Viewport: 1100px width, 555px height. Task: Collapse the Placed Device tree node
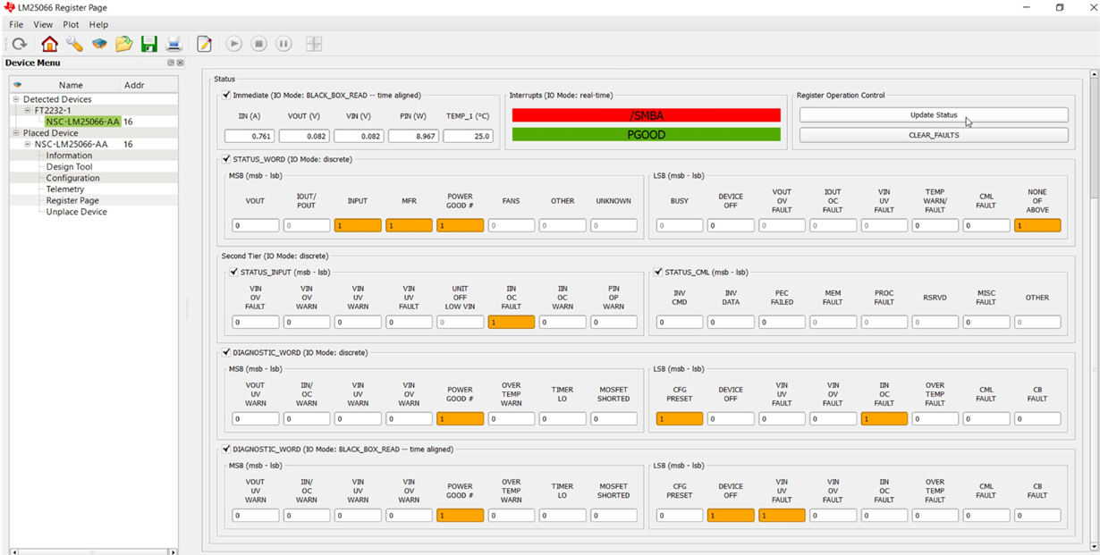tap(16, 133)
